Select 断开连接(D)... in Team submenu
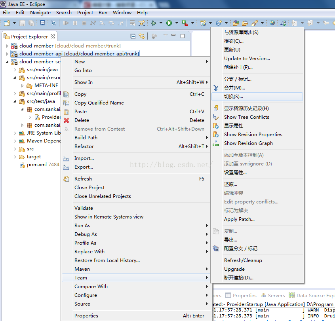335x321 pixels. pos(257,277)
